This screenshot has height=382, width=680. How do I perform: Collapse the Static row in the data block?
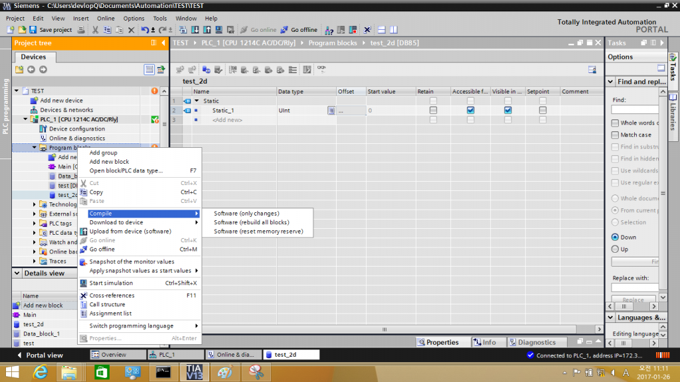pos(197,101)
